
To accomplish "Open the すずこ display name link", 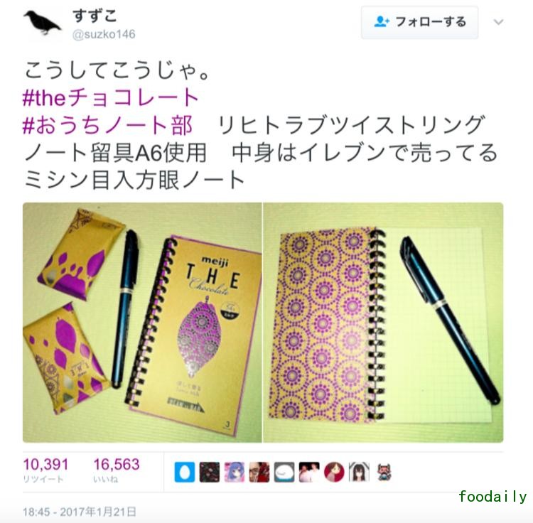I will click(95, 16).
